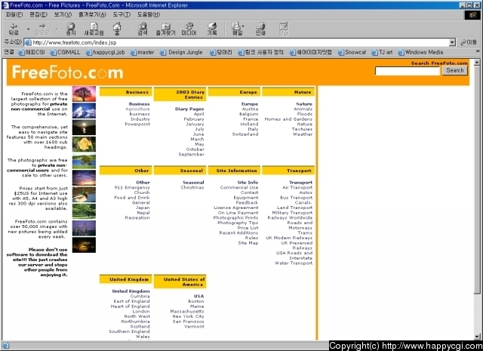Click the Back toolbar button

click(14, 29)
